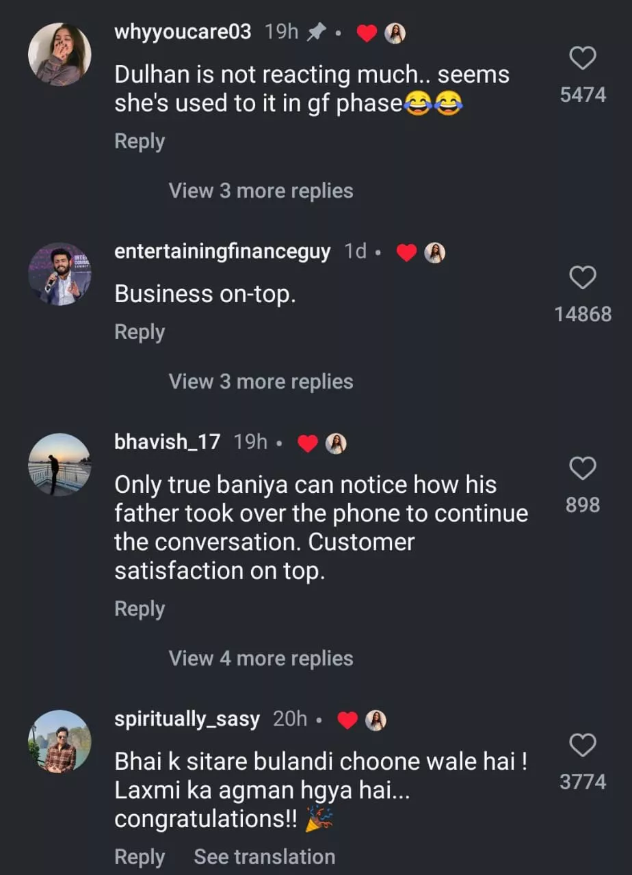Viewport: 632px width, 875px height.
Task: Reply to the Dulhan comment
Action: coord(140,142)
